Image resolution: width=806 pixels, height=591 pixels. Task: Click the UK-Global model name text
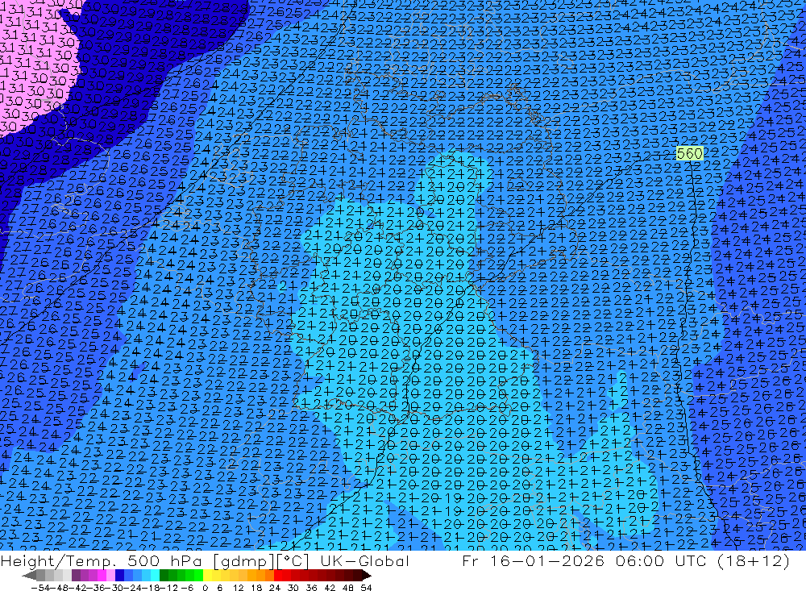(365, 560)
